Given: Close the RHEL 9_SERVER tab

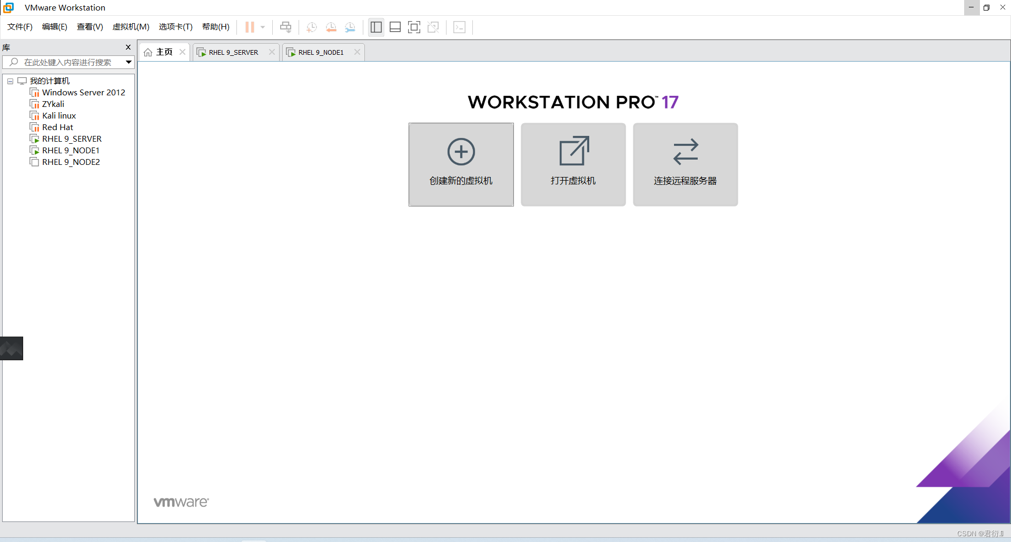Looking at the screenshot, I should click(x=272, y=52).
